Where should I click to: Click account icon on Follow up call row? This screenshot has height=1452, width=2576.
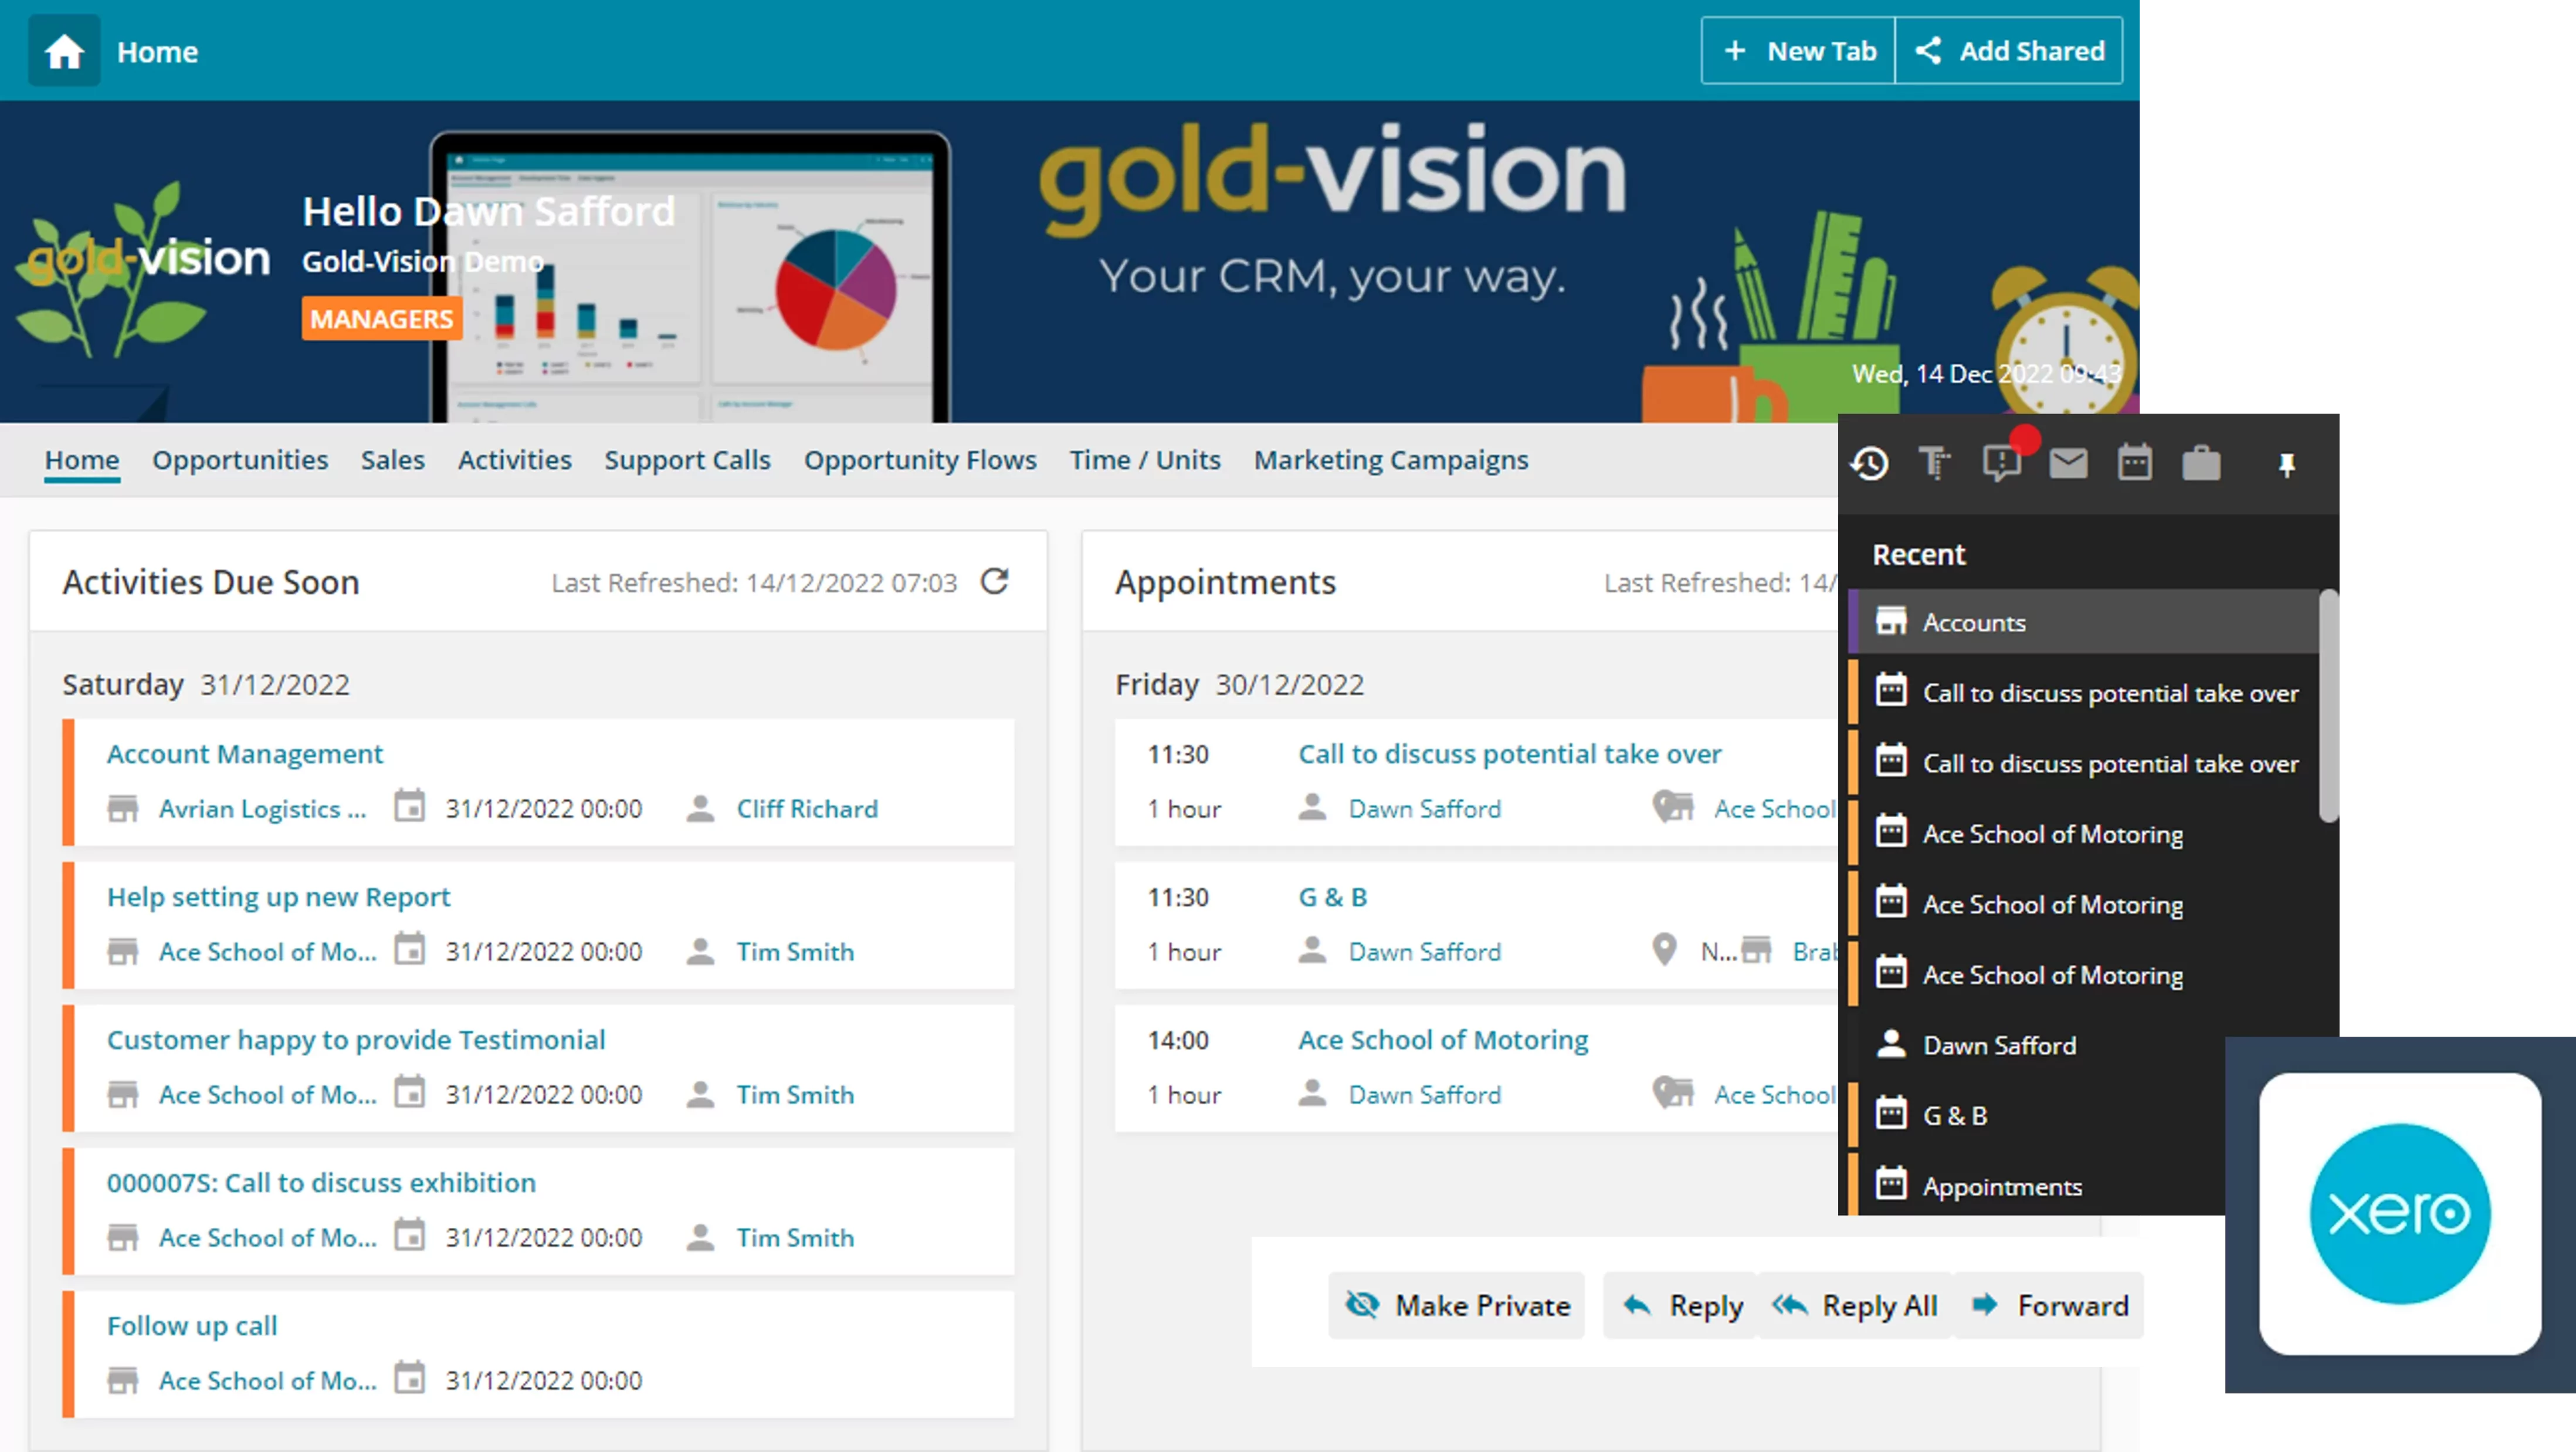click(x=123, y=1380)
